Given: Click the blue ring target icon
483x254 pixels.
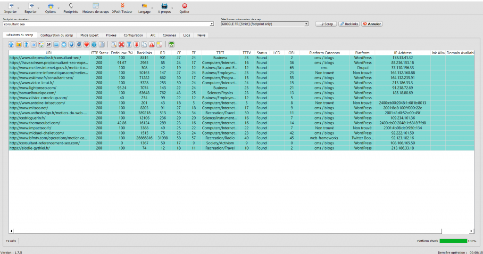Looking at the screenshot, I should [x=64, y=45].
